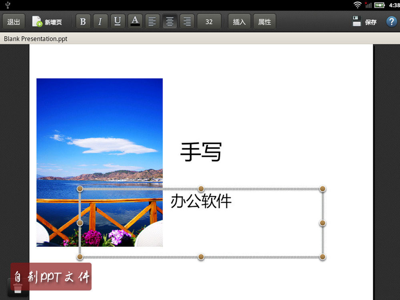Viewport: 400px width, 300px height.
Task: Open the font size 32 selector
Action: pyautogui.click(x=209, y=22)
